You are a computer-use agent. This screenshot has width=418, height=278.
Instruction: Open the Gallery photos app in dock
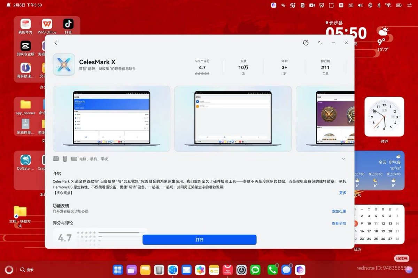coord(200,270)
